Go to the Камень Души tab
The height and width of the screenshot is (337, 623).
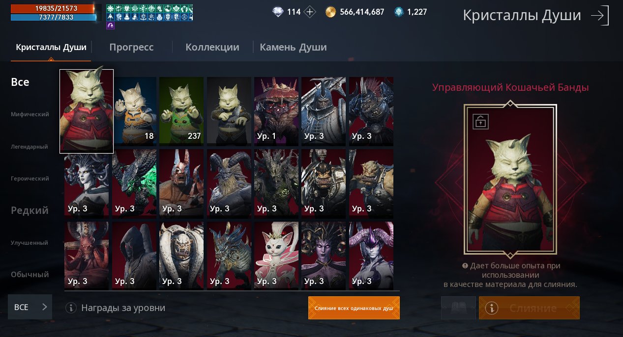[x=293, y=47]
